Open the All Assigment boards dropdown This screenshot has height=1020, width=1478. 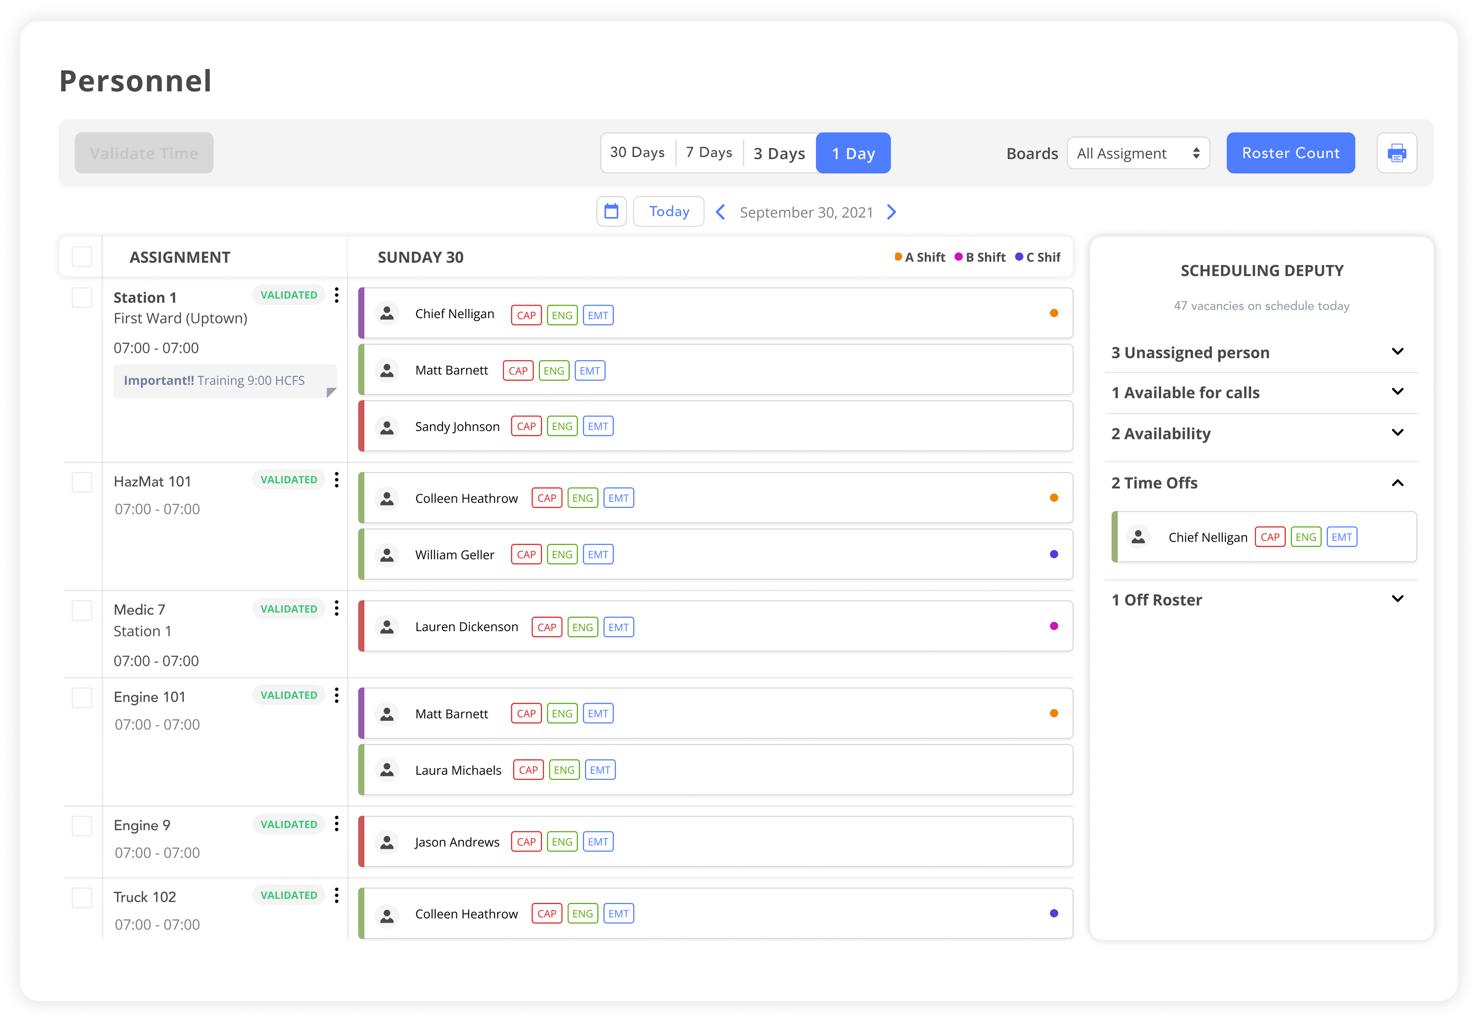click(x=1138, y=153)
